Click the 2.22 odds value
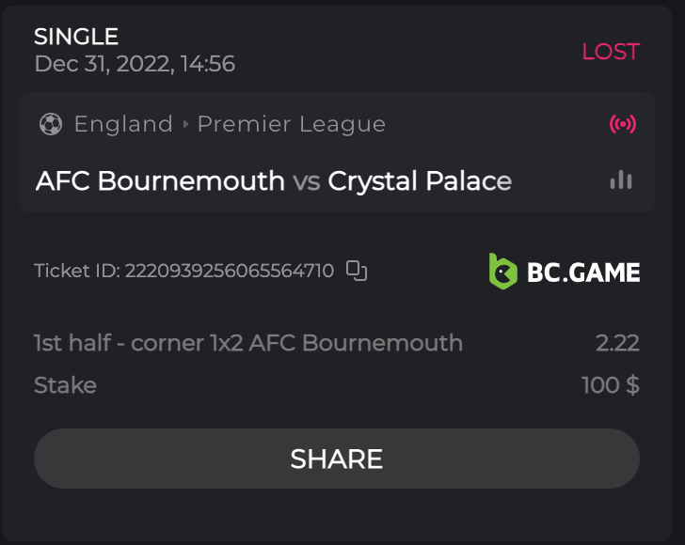Viewport: 685px width, 545px height. (617, 343)
